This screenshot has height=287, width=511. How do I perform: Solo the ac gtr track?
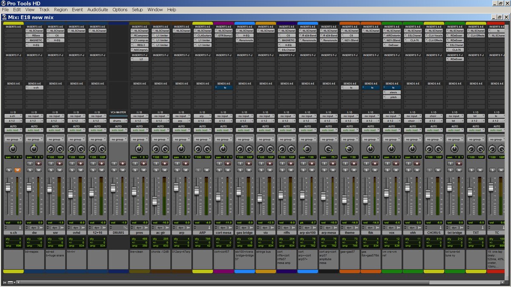pyautogui.click(x=156, y=170)
